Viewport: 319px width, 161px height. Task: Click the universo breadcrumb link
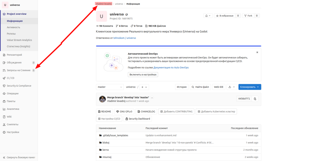click(x=119, y=4)
